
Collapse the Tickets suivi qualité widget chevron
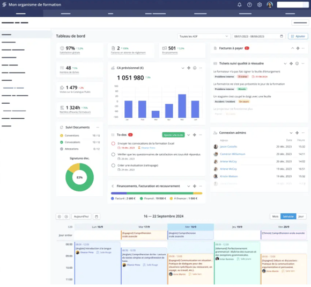[x=285, y=63]
